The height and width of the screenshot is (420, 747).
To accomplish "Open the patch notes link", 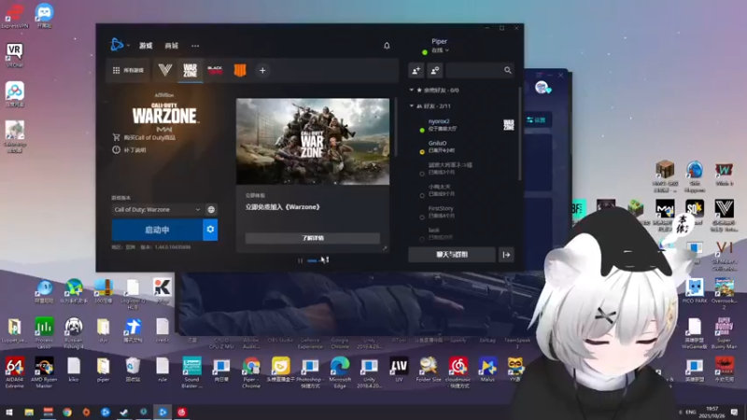I will point(130,150).
